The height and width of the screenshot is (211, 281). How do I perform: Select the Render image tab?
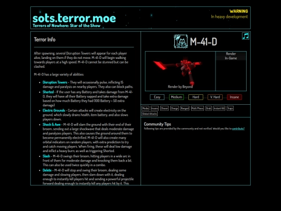click(x=231, y=54)
